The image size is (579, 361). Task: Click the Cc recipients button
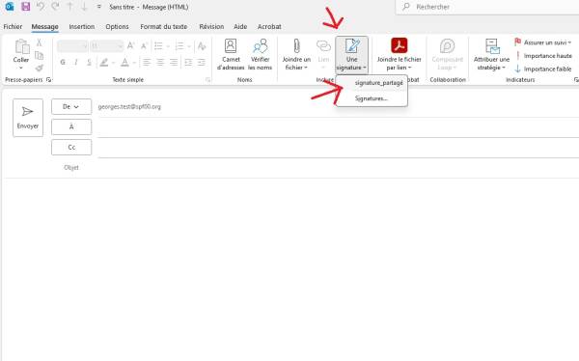pyautogui.click(x=71, y=147)
